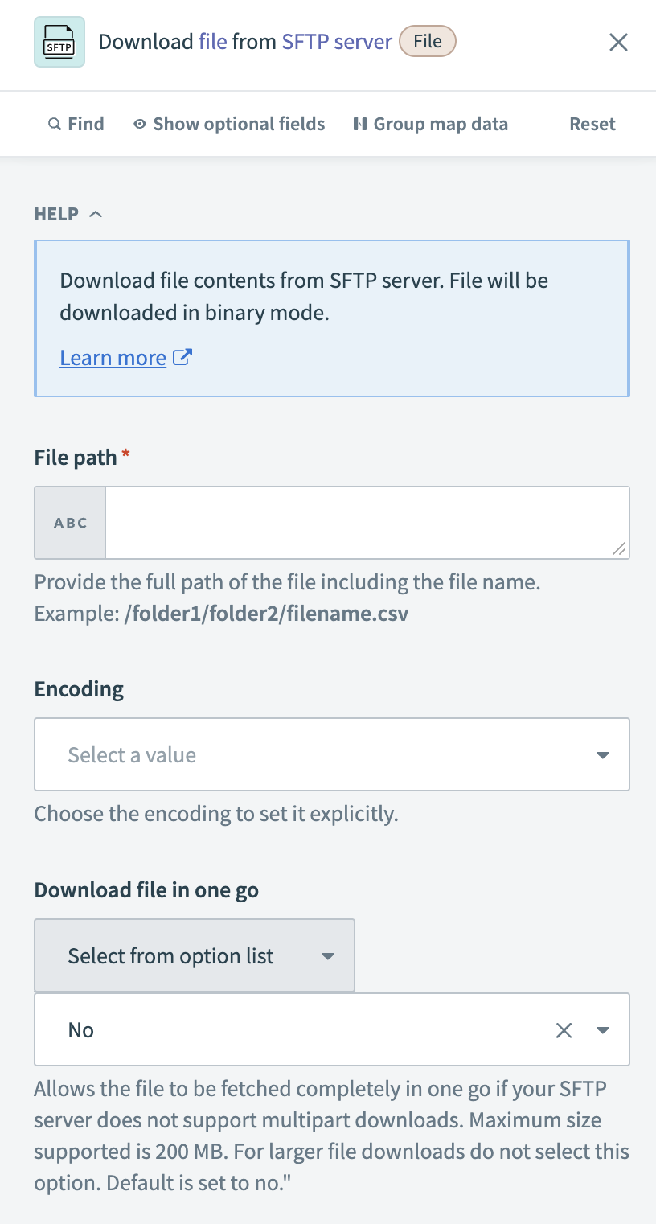Expand the Download file in one go value selector

(601, 1029)
